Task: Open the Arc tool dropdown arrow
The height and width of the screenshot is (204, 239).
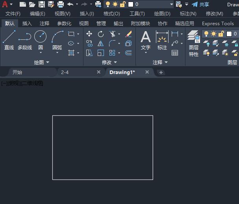Action: 57,53
